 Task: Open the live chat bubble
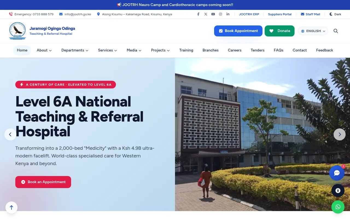(337, 173)
